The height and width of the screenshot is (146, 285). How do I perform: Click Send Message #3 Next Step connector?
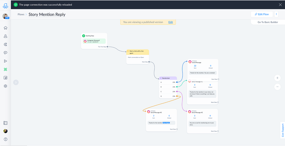point(177,129)
